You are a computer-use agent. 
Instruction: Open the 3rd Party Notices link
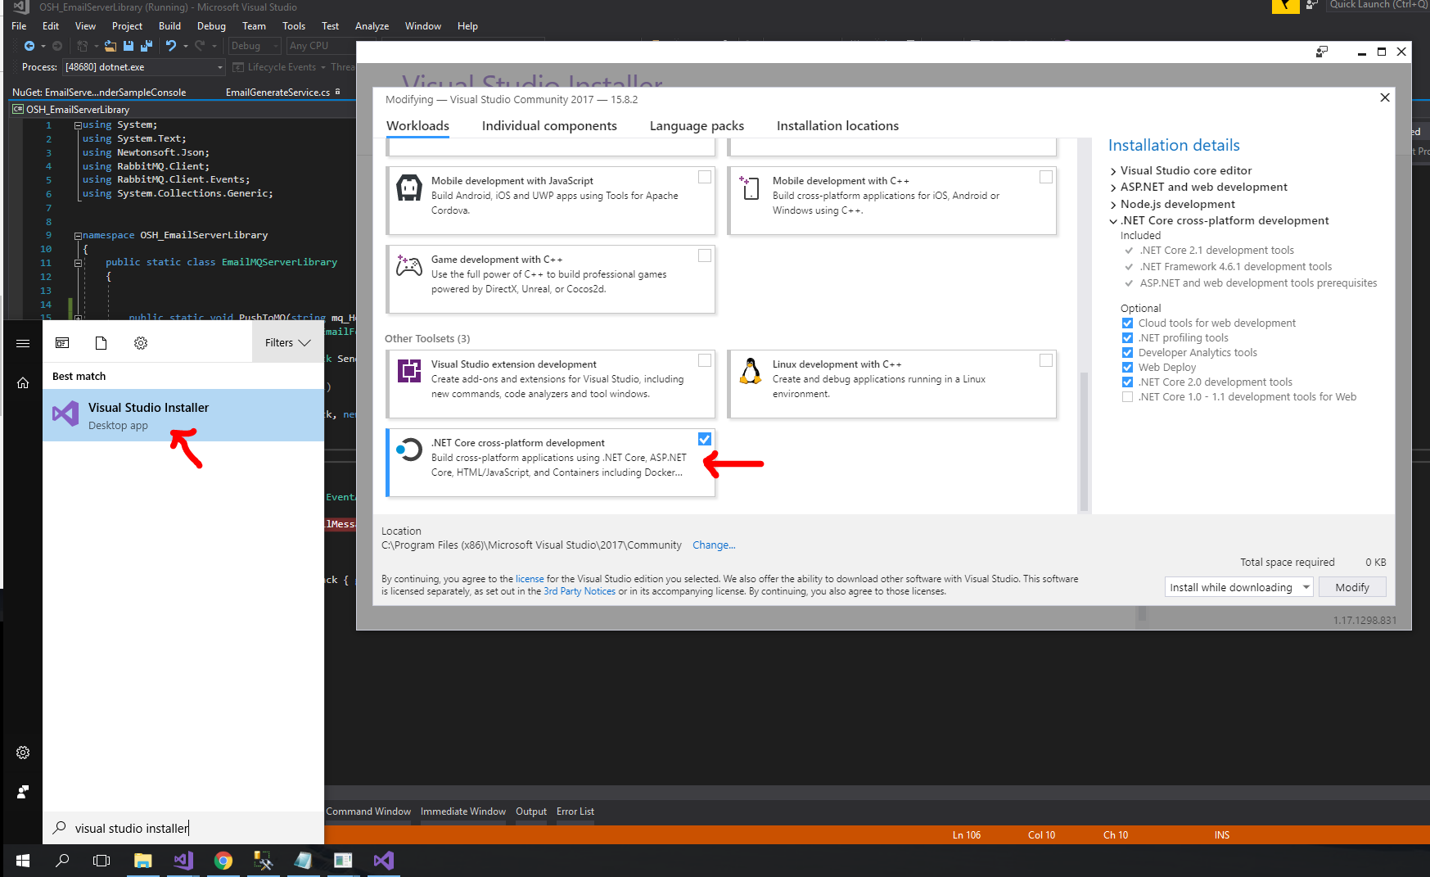pyautogui.click(x=580, y=591)
